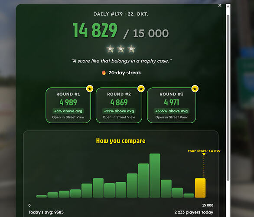The height and width of the screenshot is (217, 254).
Task: Click the yellow score marker triangle
Action: click(x=204, y=155)
